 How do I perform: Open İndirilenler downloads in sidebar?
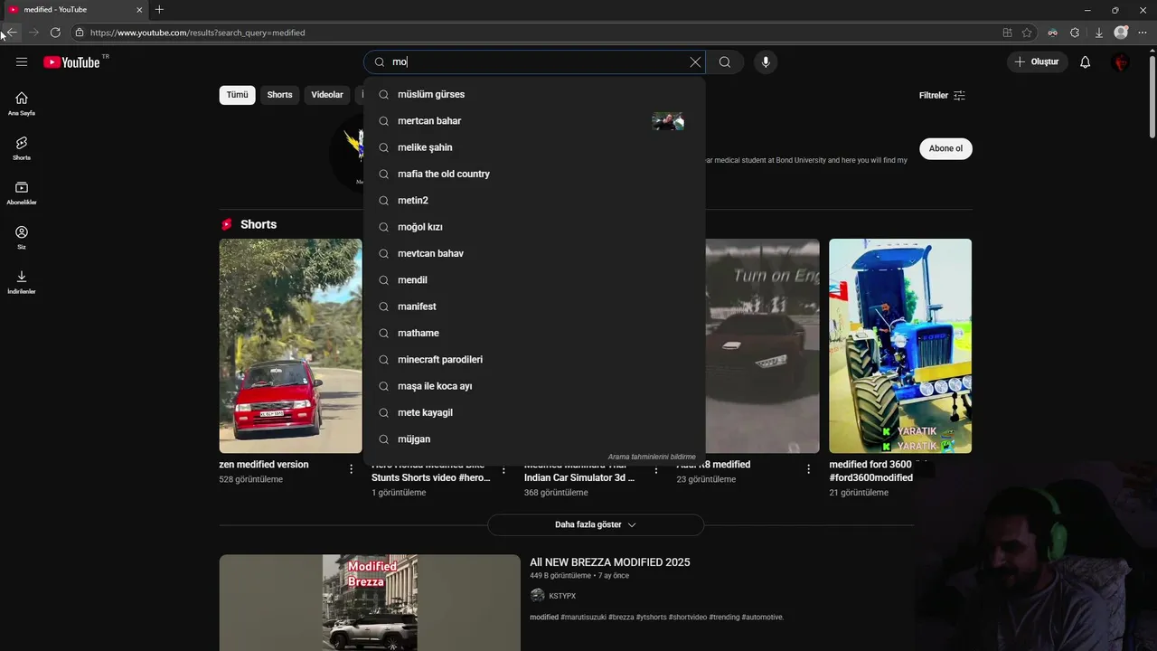point(22,282)
